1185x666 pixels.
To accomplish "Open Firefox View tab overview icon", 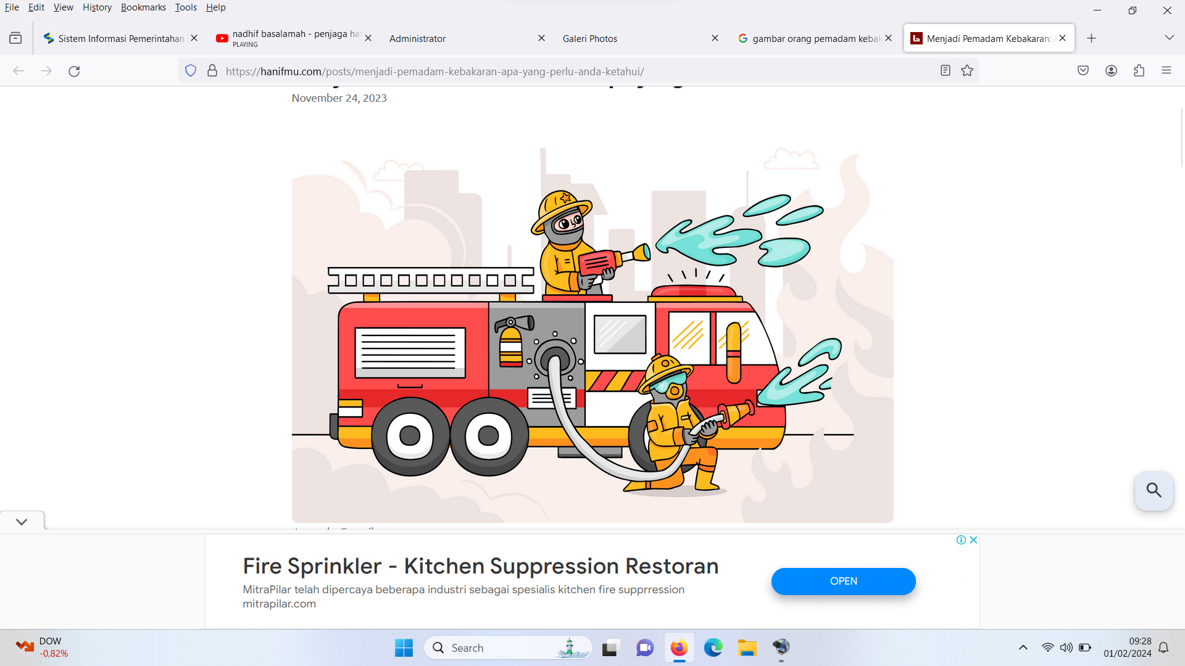I will coord(15,38).
